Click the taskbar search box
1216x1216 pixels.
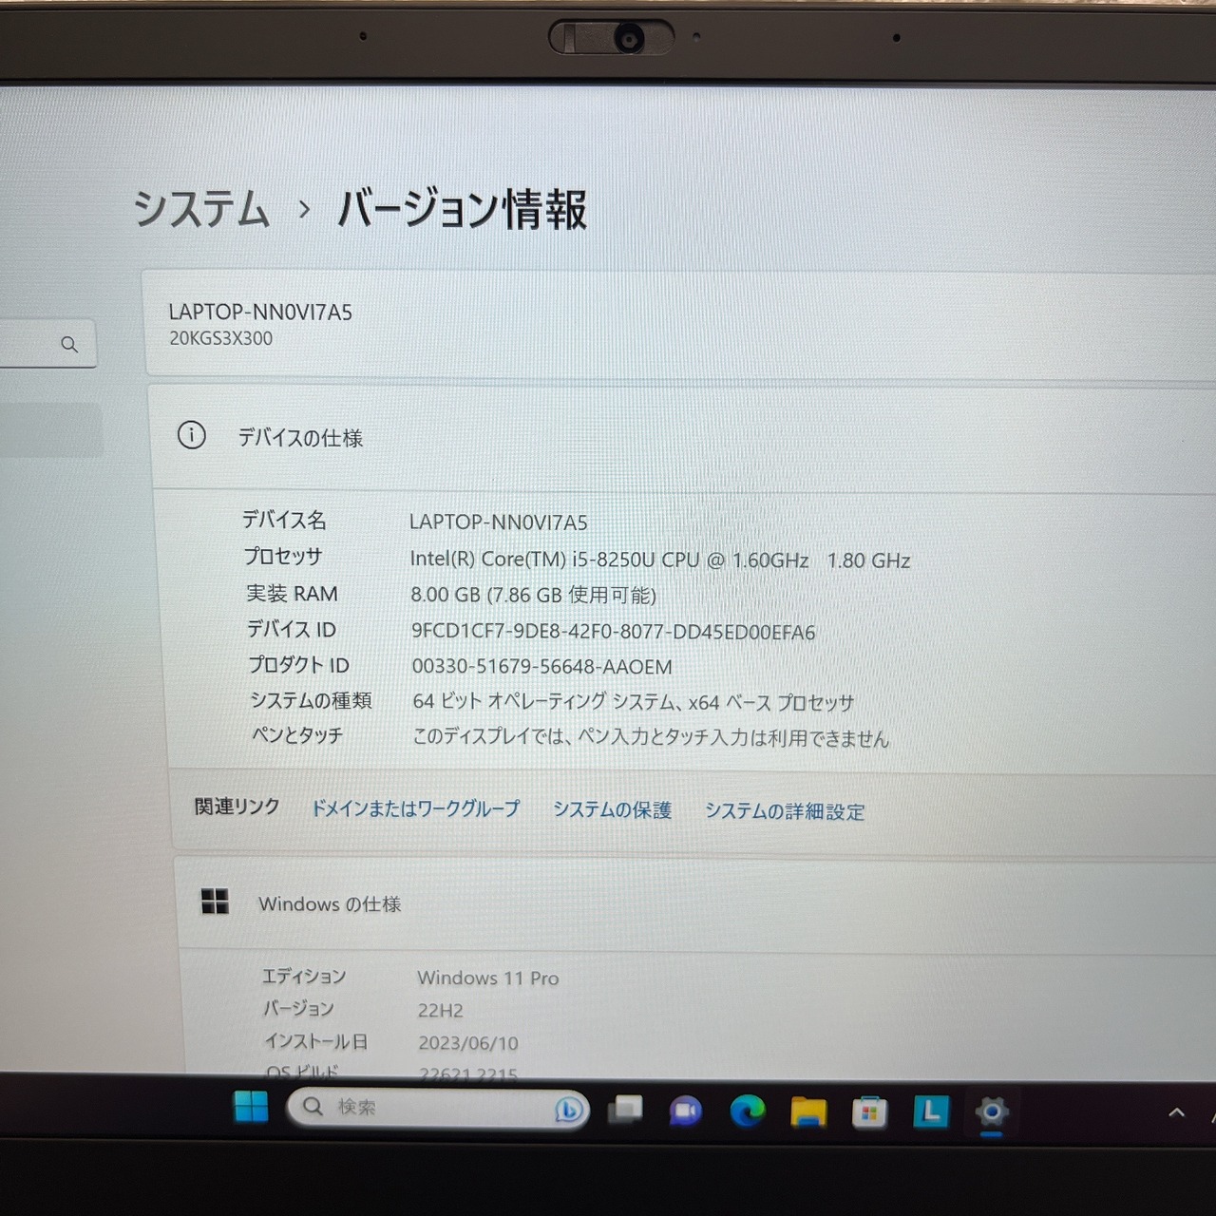tap(437, 1108)
